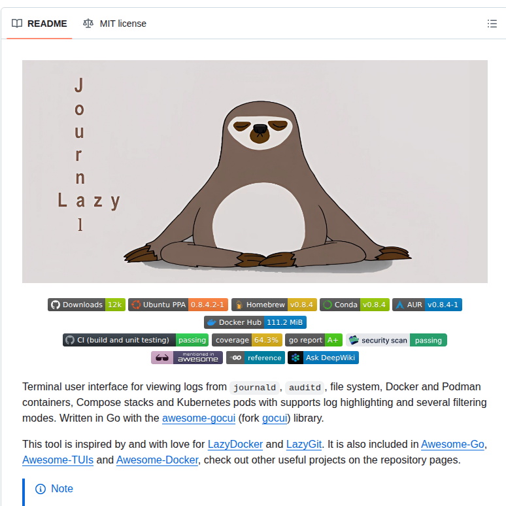Open the outline table of contents icon
This screenshot has height=506, width=506.
tap(492, 24)
